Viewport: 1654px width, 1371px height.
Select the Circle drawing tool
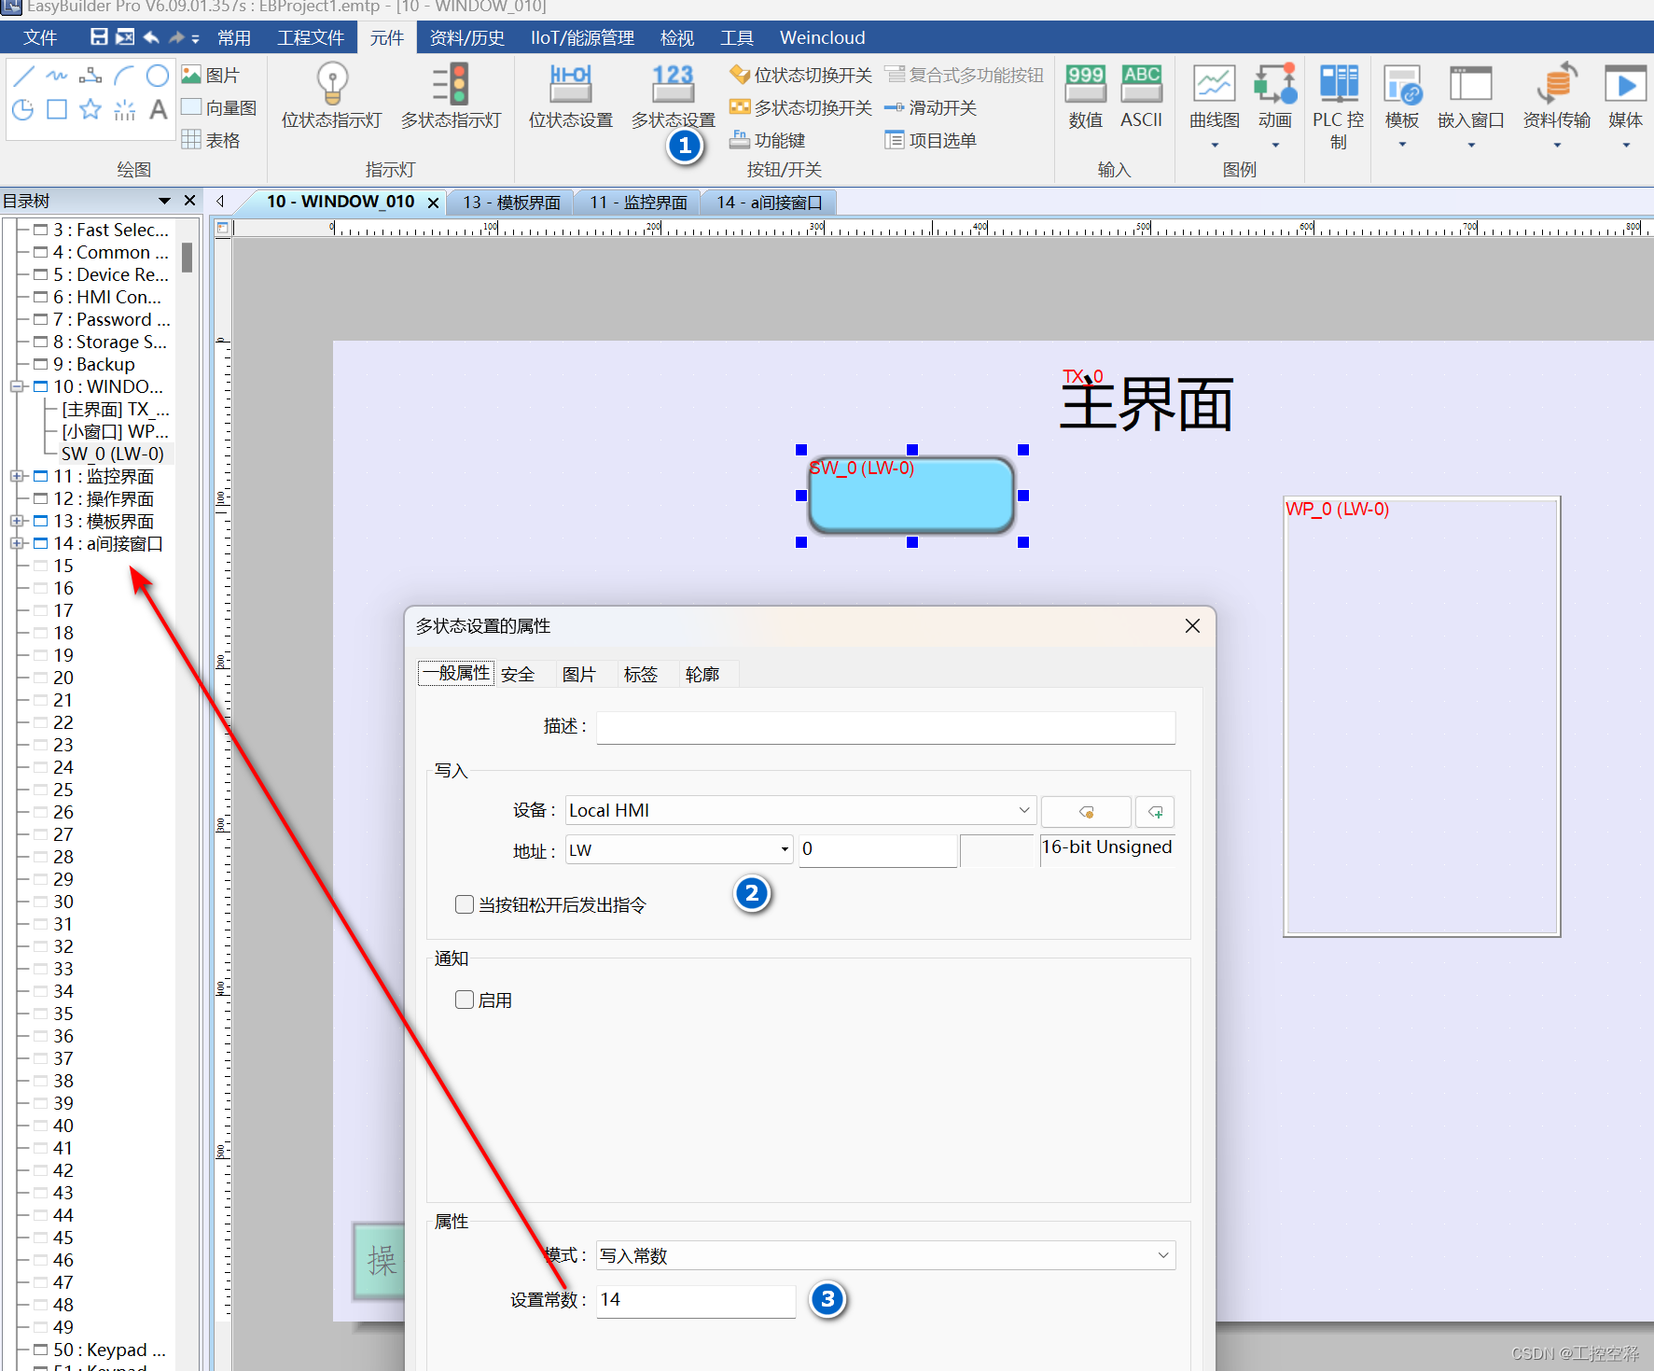click(158, 76)
